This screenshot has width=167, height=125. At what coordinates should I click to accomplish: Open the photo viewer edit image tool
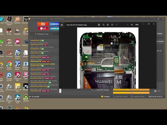coord(99,25)
